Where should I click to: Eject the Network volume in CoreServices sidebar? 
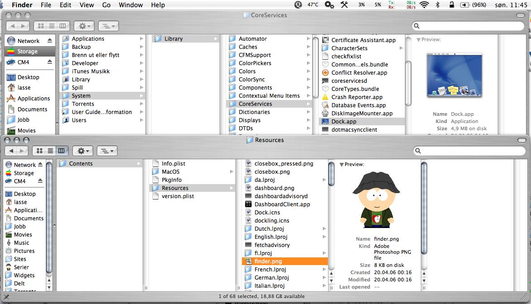50,41
